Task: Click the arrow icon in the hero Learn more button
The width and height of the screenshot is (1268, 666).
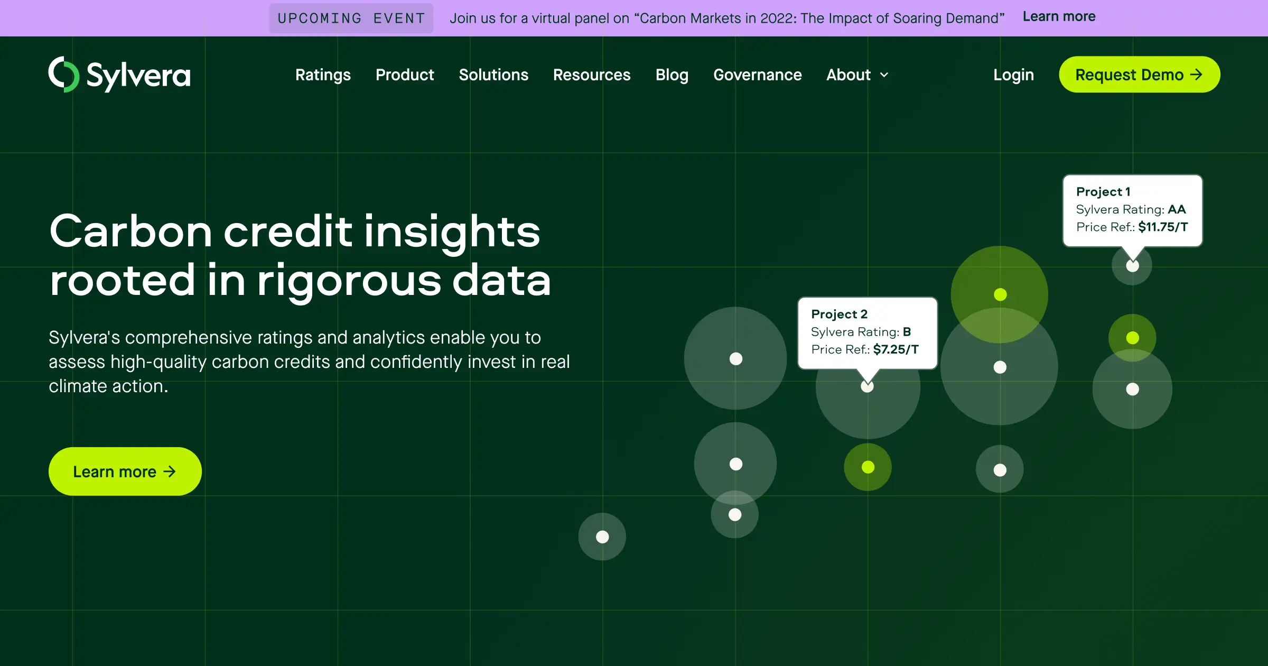Action: [170, 471]
